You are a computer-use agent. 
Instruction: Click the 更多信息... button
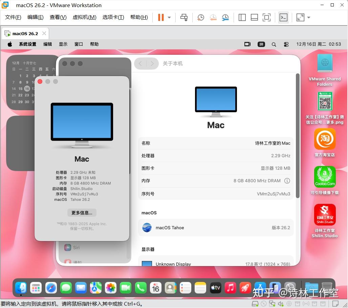click(82, 213)
